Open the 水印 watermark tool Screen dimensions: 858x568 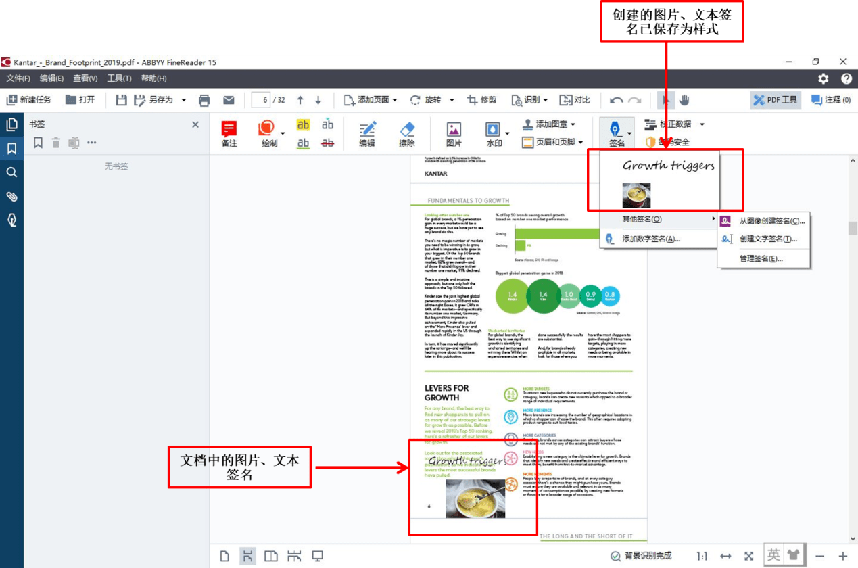tap(493, 134)
